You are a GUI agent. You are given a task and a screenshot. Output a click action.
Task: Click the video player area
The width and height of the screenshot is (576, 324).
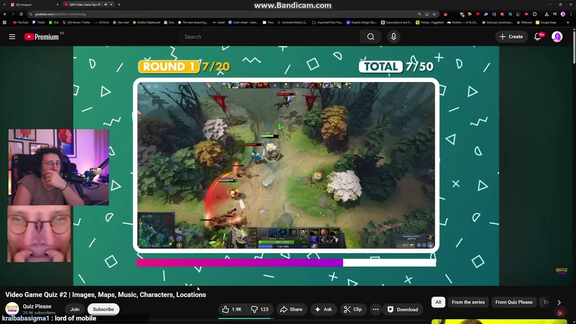click(x=286, y=166)
